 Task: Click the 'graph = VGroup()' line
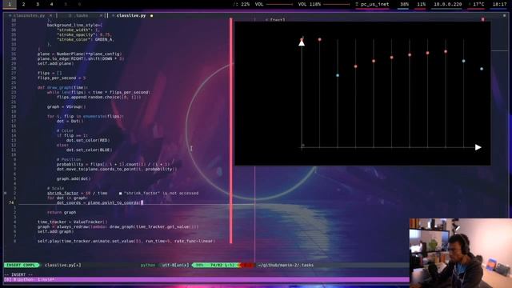pos(66,106)
